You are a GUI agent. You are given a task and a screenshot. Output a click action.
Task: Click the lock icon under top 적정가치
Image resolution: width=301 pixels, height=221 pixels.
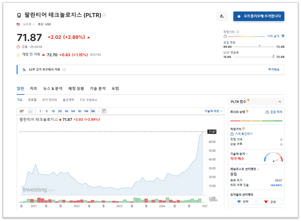225,36
